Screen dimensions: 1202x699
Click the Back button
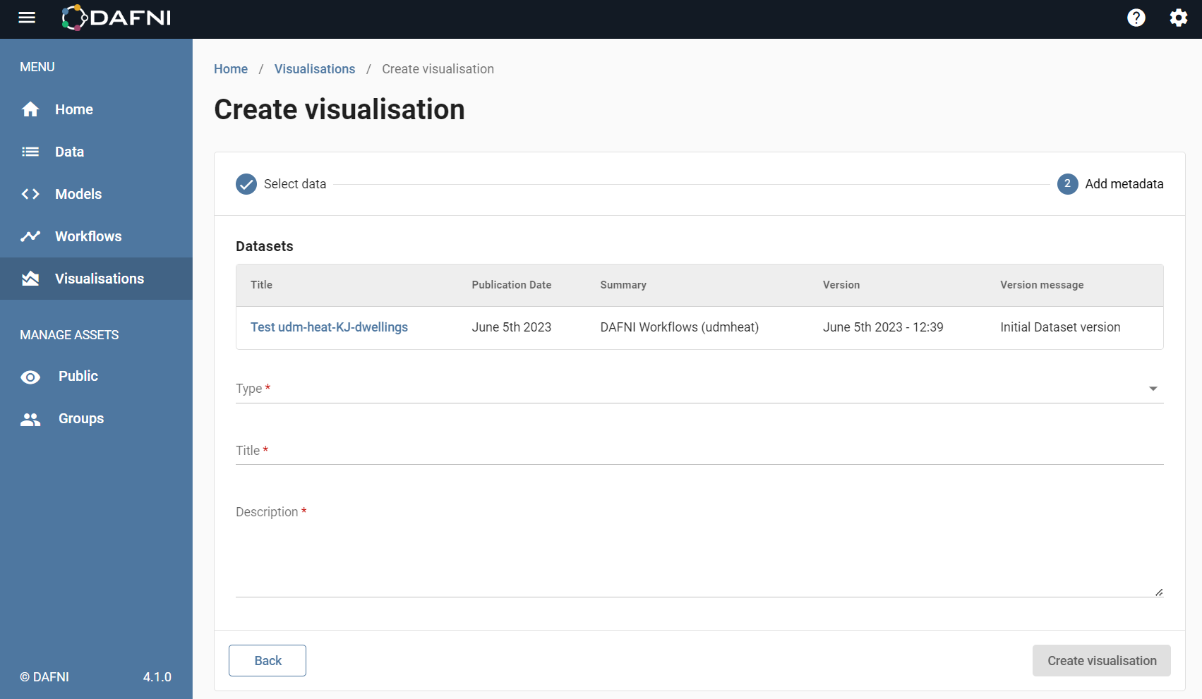pyautogui.click(x=267, y=660)
